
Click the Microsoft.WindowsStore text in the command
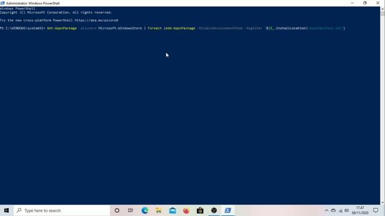[120, 28]
